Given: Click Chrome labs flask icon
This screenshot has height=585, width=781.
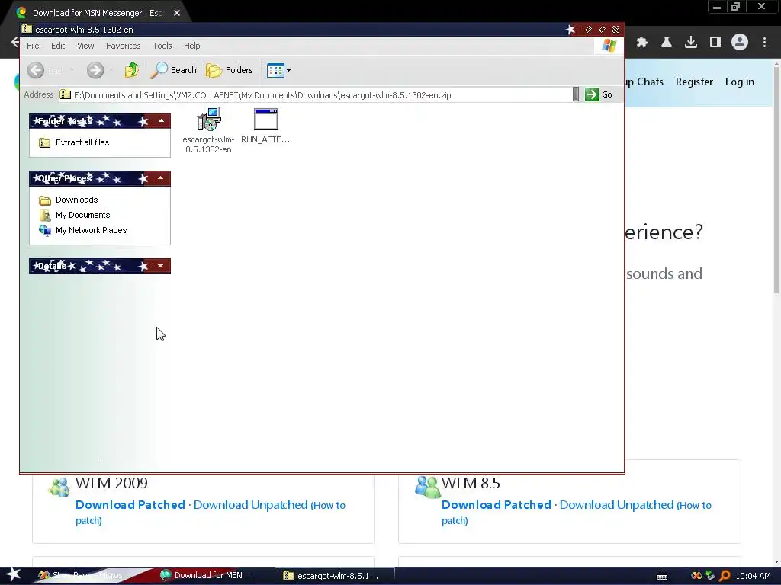Looking at the screenshot, I should tap(666, 43).
